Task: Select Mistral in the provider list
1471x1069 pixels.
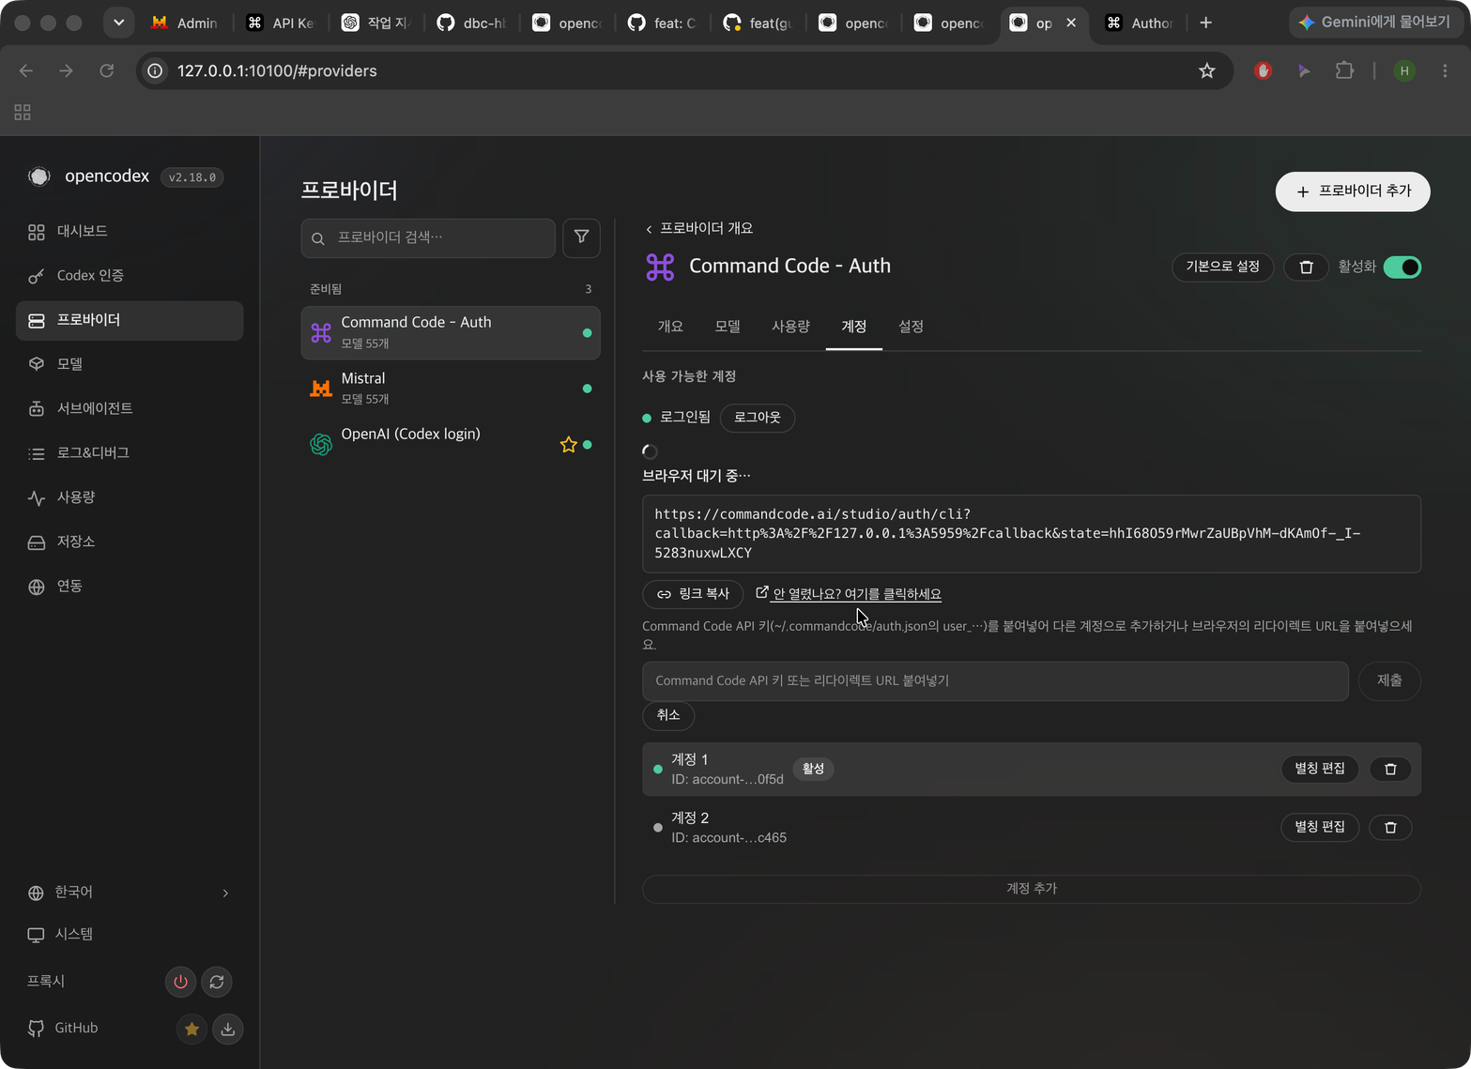Action: 451,389
